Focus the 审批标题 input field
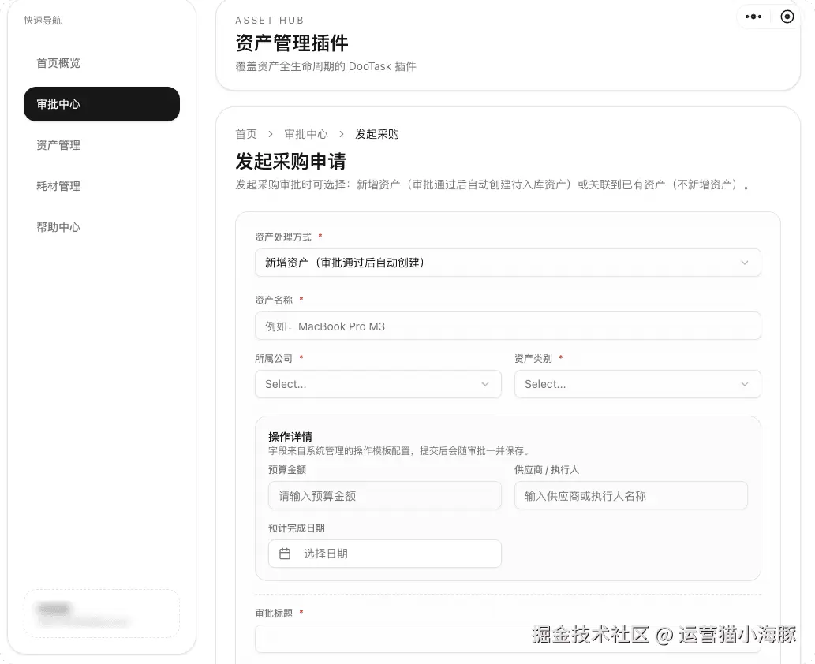The image size is (815, 664). click(508, 639)
